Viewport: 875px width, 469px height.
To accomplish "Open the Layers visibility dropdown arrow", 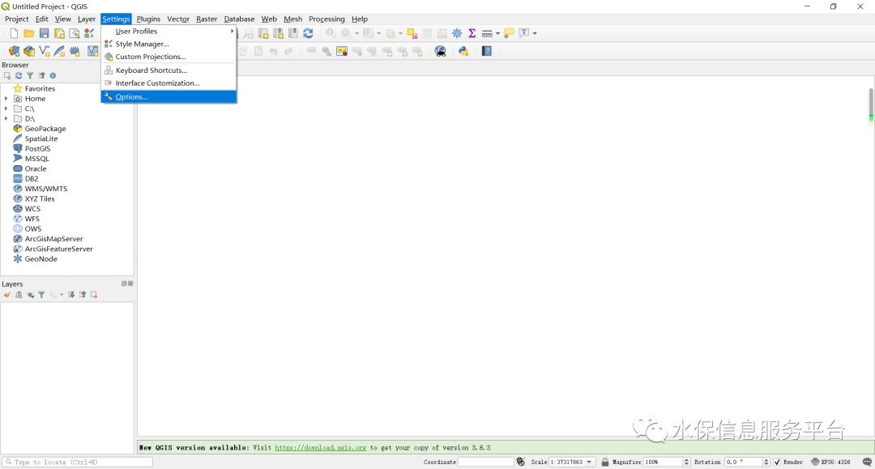I will (62, 295).
